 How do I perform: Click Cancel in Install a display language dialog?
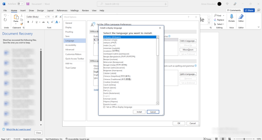153,112
